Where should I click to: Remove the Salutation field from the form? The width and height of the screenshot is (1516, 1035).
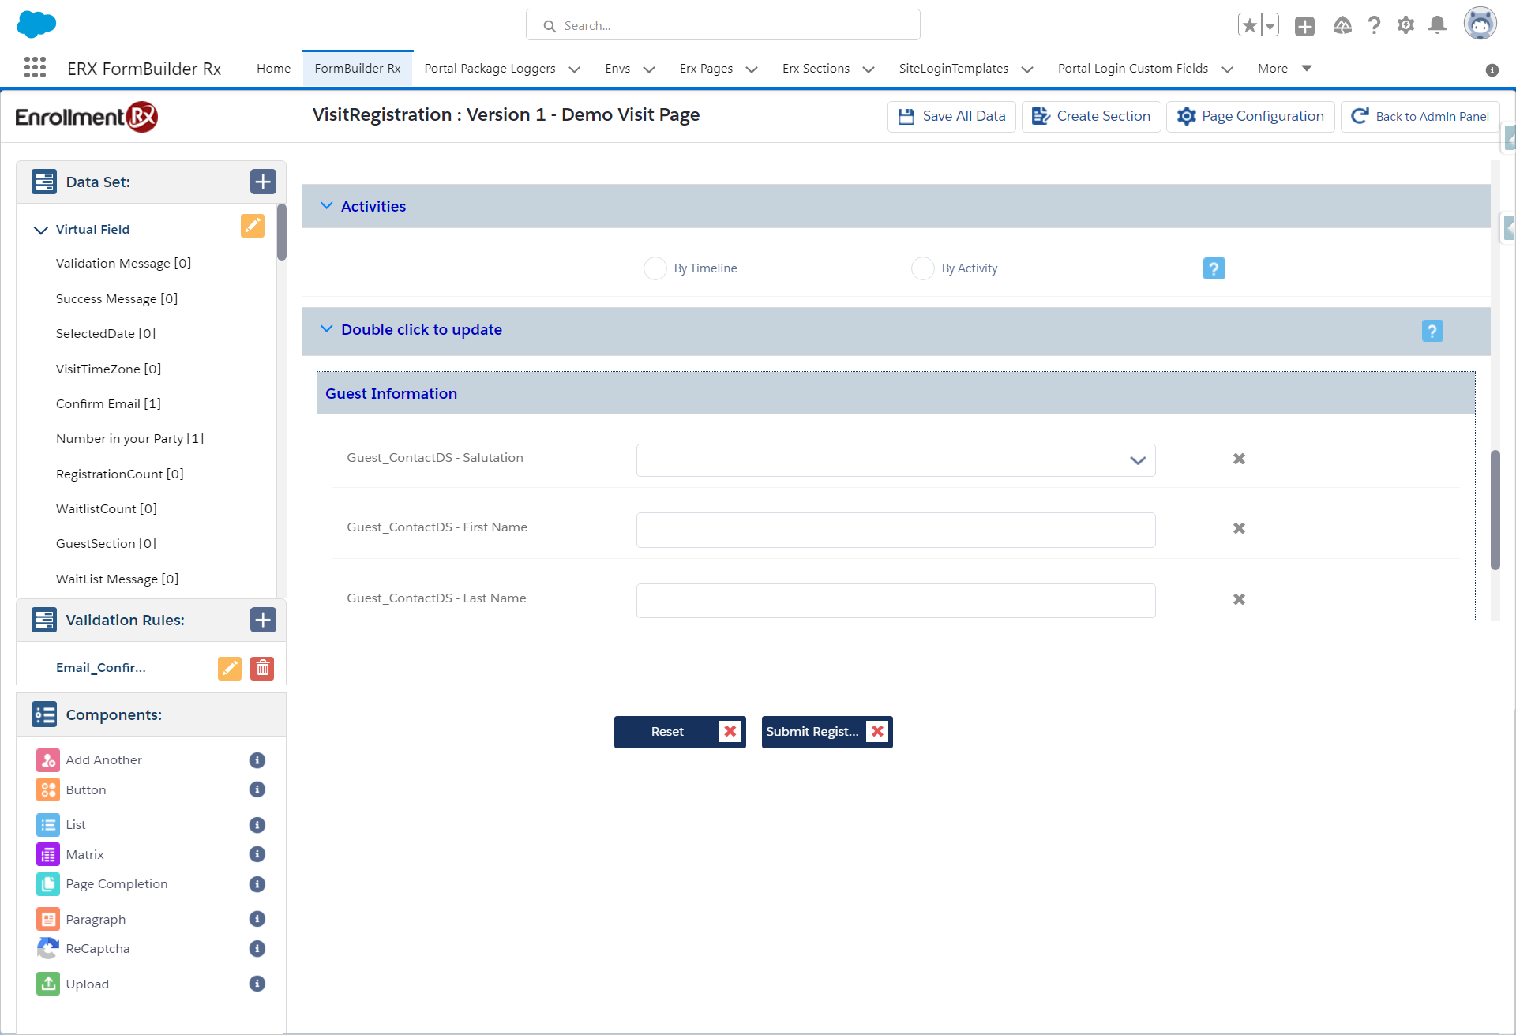[1239, 459]
